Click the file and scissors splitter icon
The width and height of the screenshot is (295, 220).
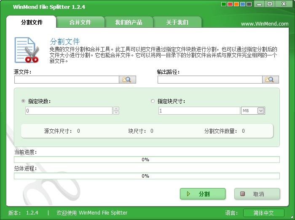[x=27, y=50]
